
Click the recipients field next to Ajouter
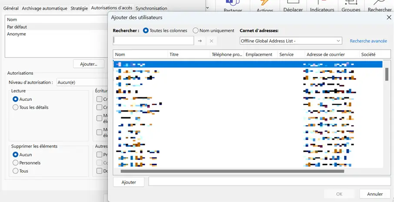[x=269, y=182]
